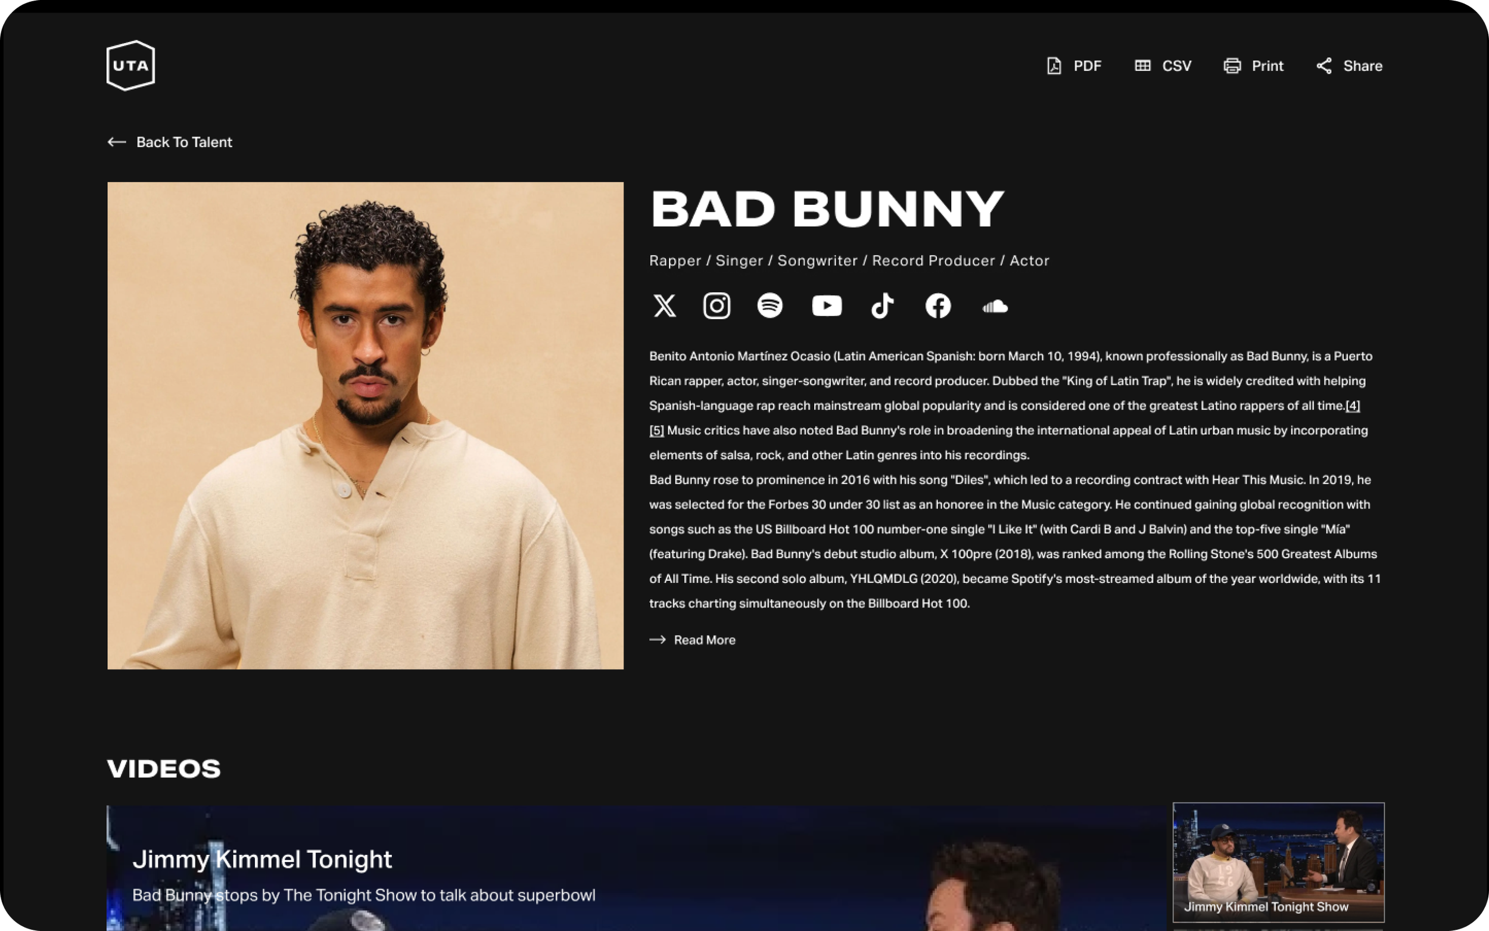
Task: Open citation link [5]
Action: pyautogui.click(x=657, y=431)
